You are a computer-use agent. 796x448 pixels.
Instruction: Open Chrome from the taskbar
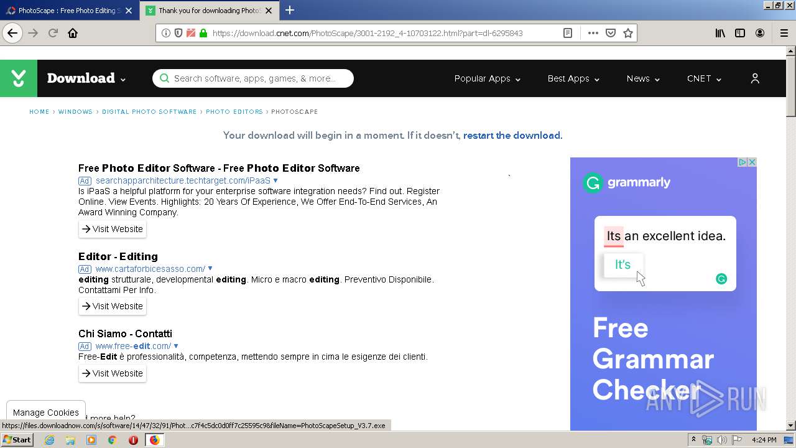tap(112, 440)
